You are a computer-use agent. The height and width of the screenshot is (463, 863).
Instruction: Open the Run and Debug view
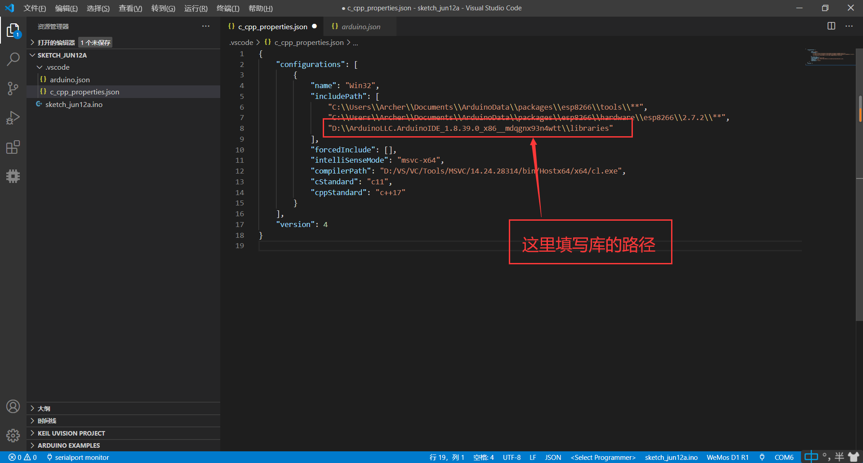pyautogui.click(x=13, y=118)
